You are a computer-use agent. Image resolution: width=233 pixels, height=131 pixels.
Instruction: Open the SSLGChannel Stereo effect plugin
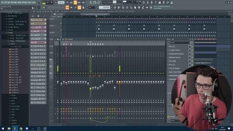[x=176, y=54]
